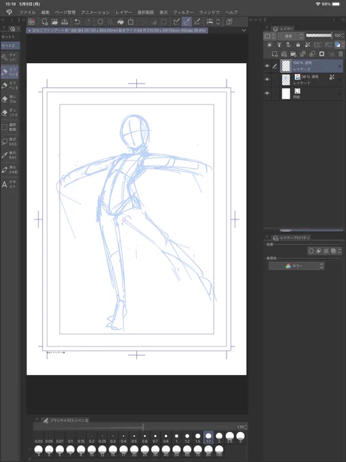
Task: Open the アニメーション menu
Action: coord(96,12)
